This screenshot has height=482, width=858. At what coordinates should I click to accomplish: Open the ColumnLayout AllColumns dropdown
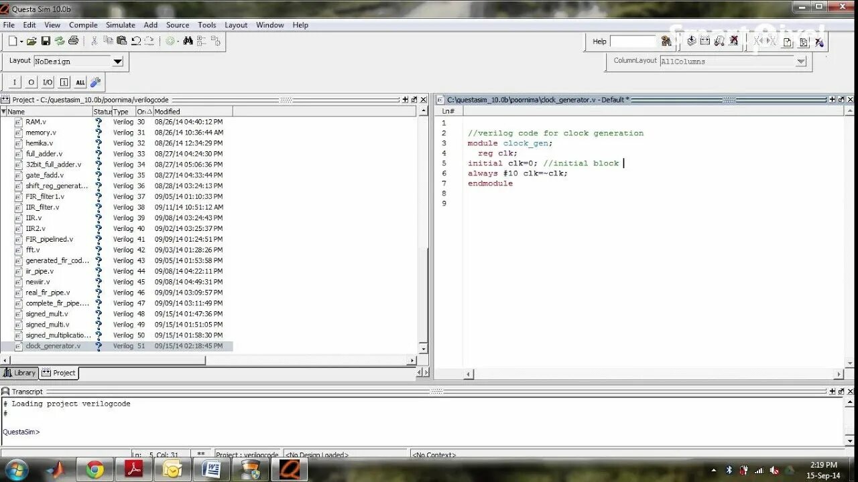pyautogui.click(x=800, y=61)
